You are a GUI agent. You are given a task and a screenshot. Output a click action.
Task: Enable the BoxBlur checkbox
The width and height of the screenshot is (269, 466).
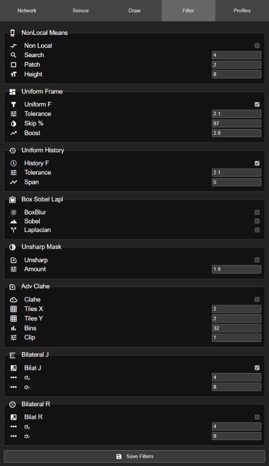pos(257,213)
